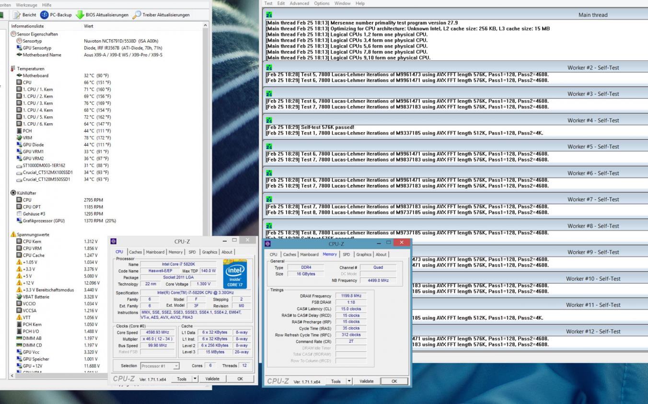Click the Bericht report icon in toolbar

(17, 15)
